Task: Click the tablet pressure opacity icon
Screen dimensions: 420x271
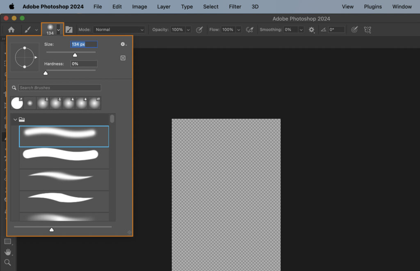Action: tap(200, 29)
